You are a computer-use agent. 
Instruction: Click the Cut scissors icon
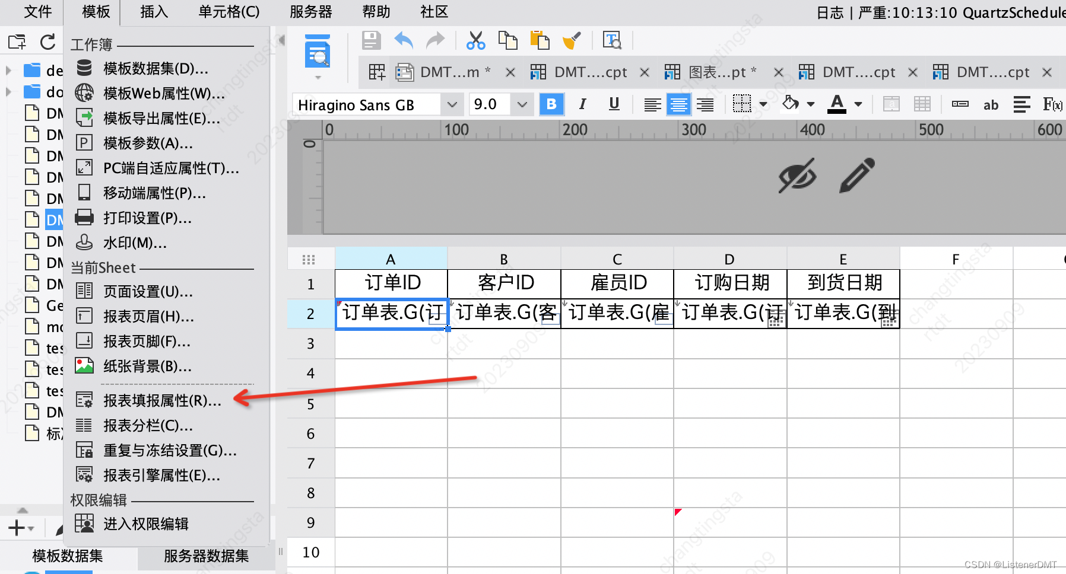[x=476, y=41]
